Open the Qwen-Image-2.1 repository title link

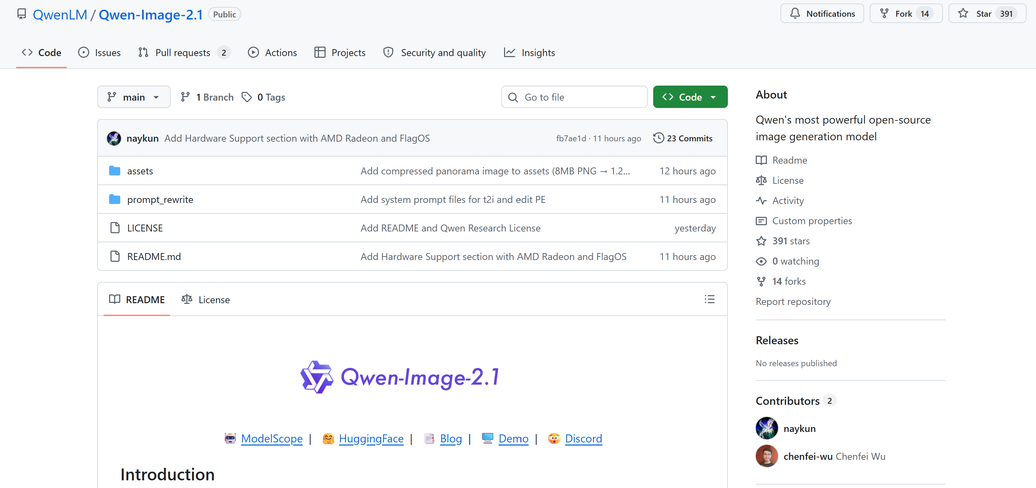151,15
